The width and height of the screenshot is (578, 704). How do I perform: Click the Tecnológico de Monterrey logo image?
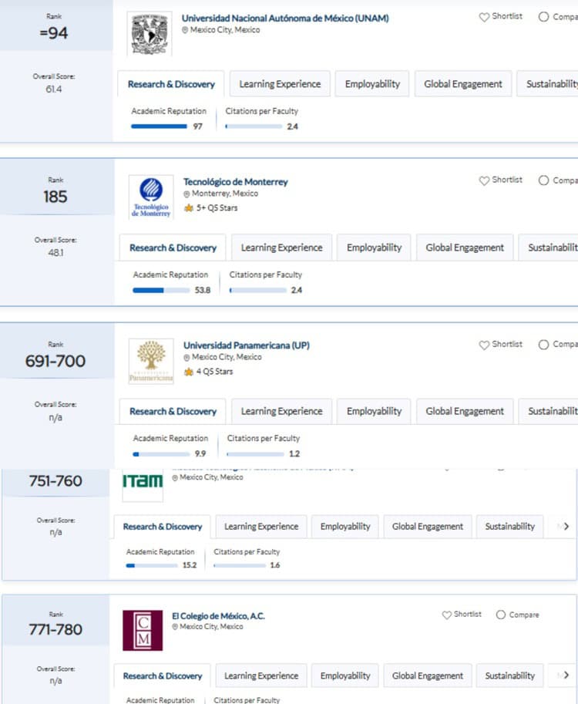pos(151,197)
